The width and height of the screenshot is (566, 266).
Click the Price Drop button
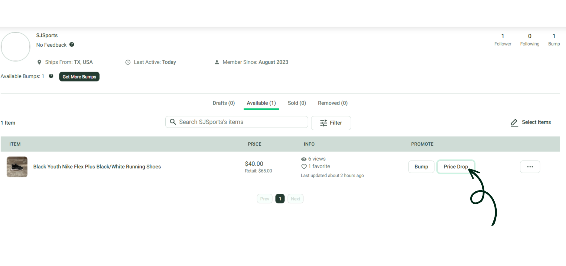pyautogui.click(x=455, y=167)
